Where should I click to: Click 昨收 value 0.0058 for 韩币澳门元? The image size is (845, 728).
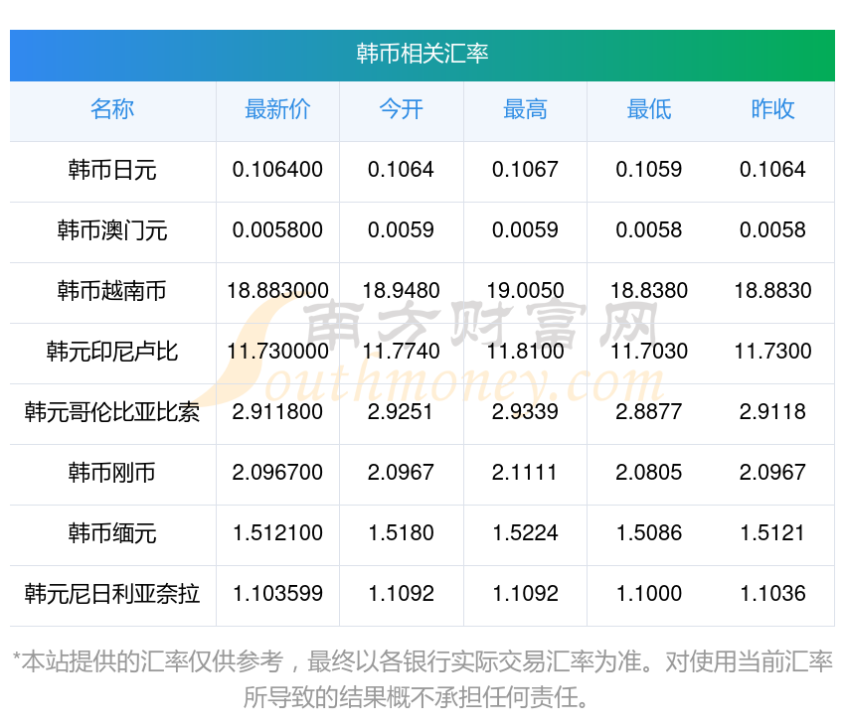point(772,230)
